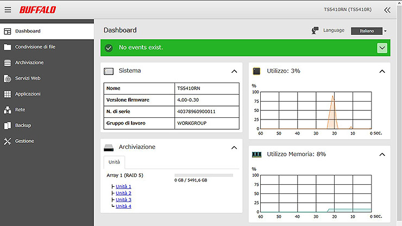Select the Unità tab
Screen dimensions: 402x226
tap(114, 162)
